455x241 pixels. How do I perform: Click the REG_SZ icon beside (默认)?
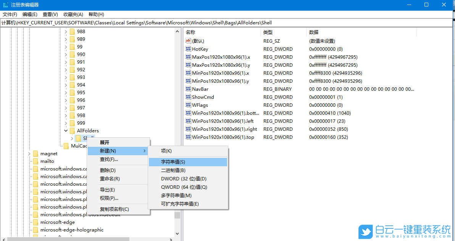[x=188, y=41]
